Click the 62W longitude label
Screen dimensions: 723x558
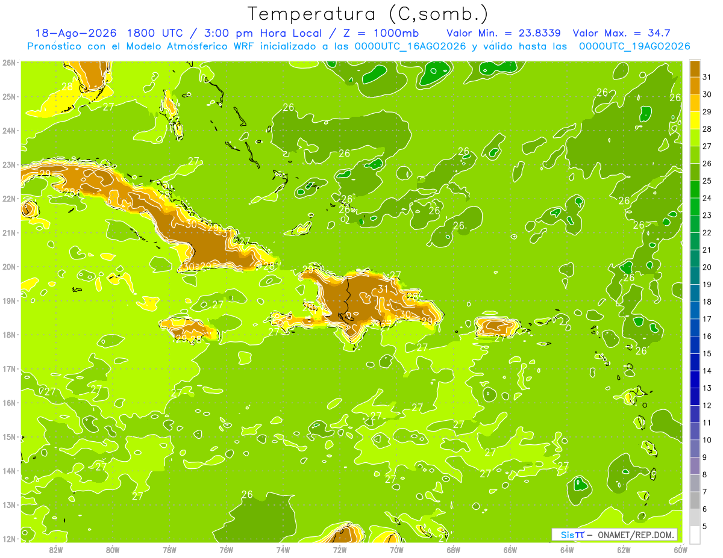click(624, 549)
